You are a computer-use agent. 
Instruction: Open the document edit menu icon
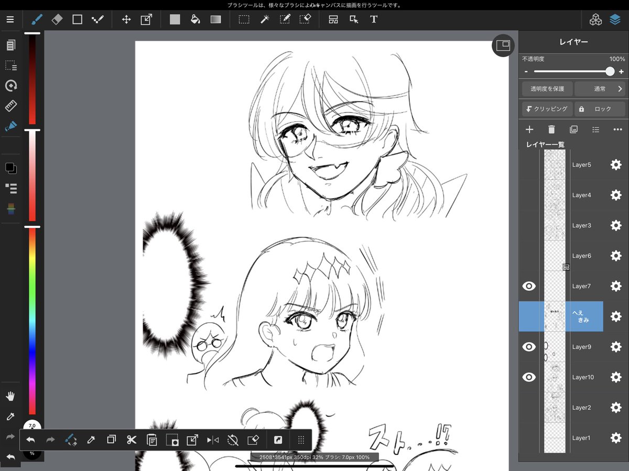click(10, 46)
